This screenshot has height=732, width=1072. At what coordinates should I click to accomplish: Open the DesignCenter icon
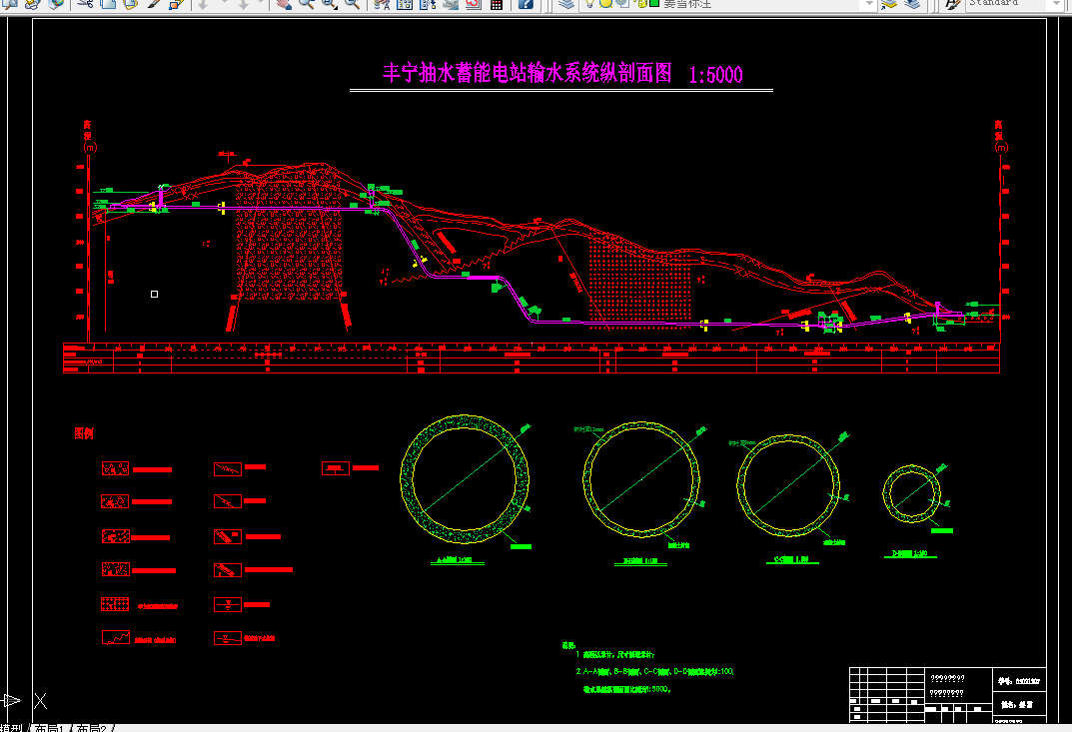click(405, 3)
